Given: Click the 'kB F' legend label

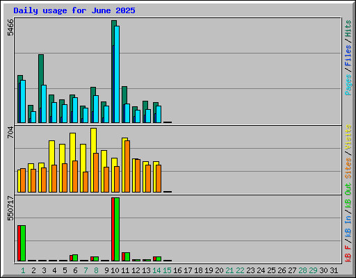Looking at the screenshot, I should (x=348, y=254).
